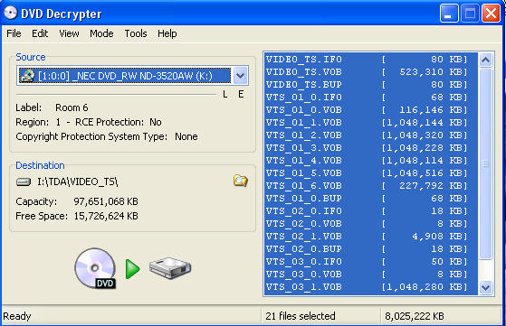This screenshot has height=326, width=506.
Task: Select VTS_03_0.IFO row
Action: pyautogui.click(x=371, y=262)
